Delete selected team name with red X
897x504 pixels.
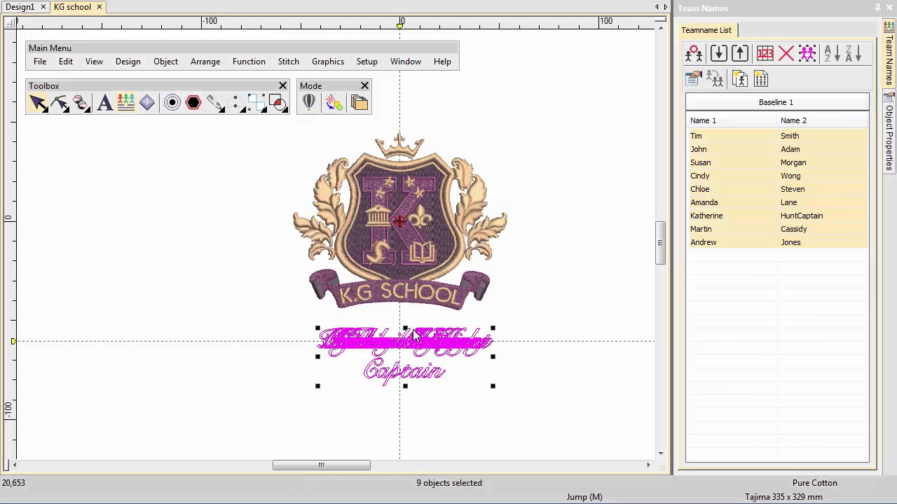[786, 54]
